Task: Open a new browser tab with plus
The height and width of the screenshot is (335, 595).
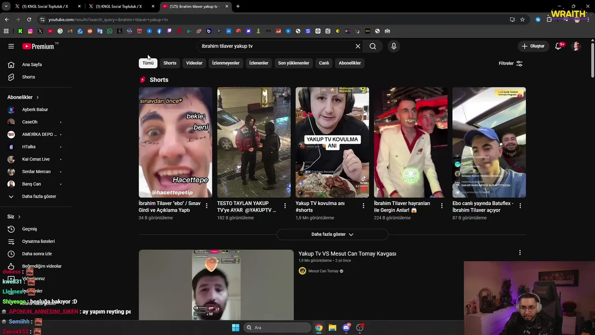Action: tap(238, 7)
